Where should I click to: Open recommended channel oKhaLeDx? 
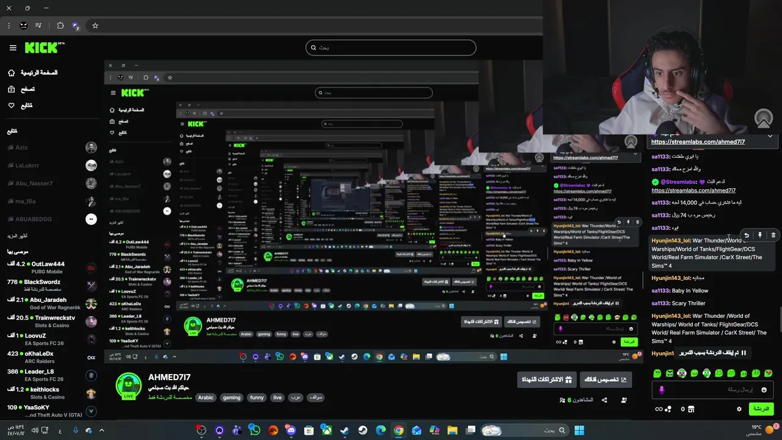pos(52,357)
